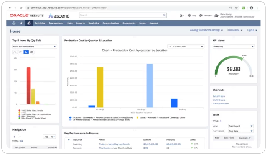Click New button in Tasks portlet

(217, 138)
